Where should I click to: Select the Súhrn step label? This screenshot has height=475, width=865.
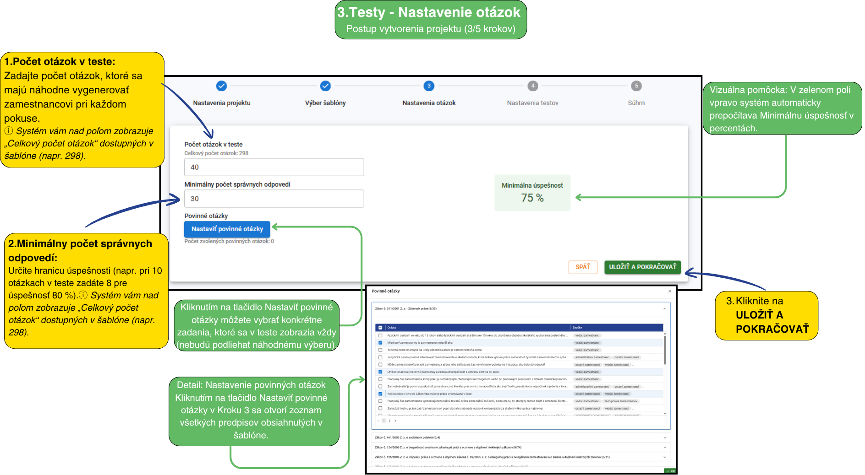pyautogui.click(x=636, y=103)
